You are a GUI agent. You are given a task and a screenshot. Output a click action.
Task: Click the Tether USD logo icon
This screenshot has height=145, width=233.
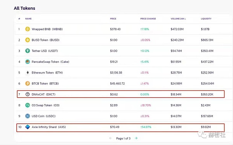click(28, 51)
